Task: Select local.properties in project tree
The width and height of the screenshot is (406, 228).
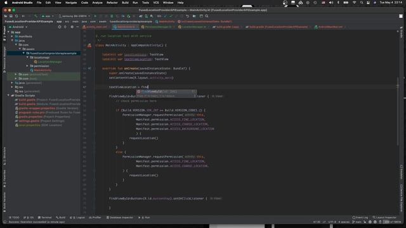Action: [38, 125]
